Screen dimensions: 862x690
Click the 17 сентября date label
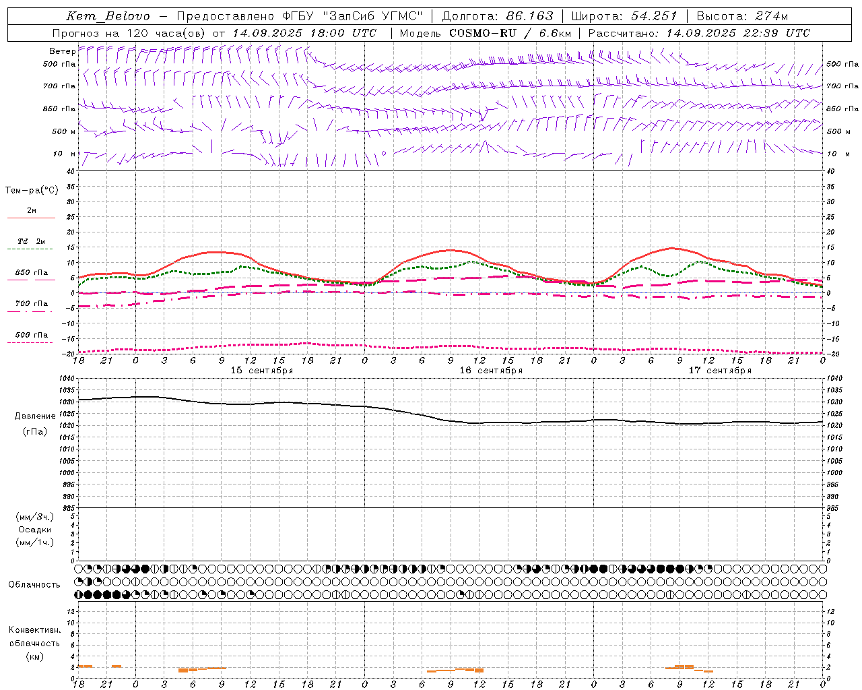click(x=720, y=371)
